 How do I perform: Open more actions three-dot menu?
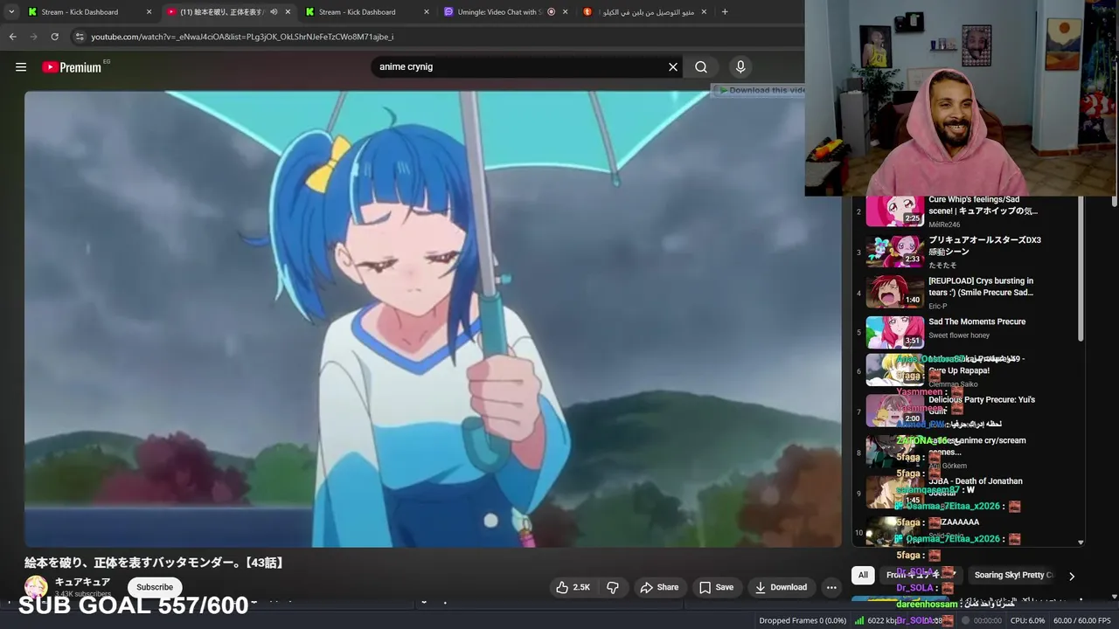831,587
